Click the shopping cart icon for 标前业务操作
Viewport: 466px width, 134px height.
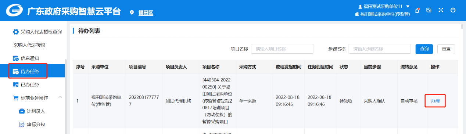(x=16, y=98)
